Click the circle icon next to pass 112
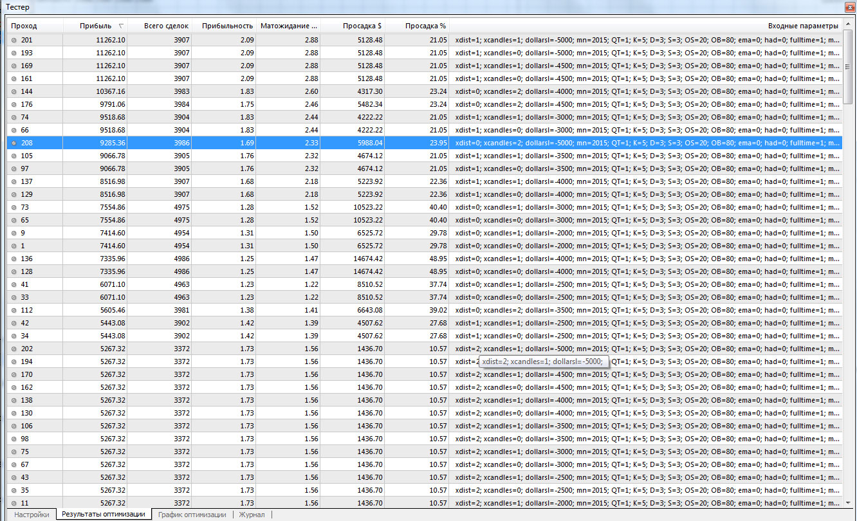Viewport: 857px width, 521px height. 14,310
